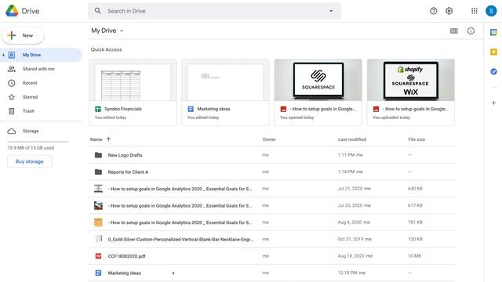The height and width of the screenshot is (282, 502).
Task: Click the image icon of the 617 KB file
Action: tap(98, 205)
